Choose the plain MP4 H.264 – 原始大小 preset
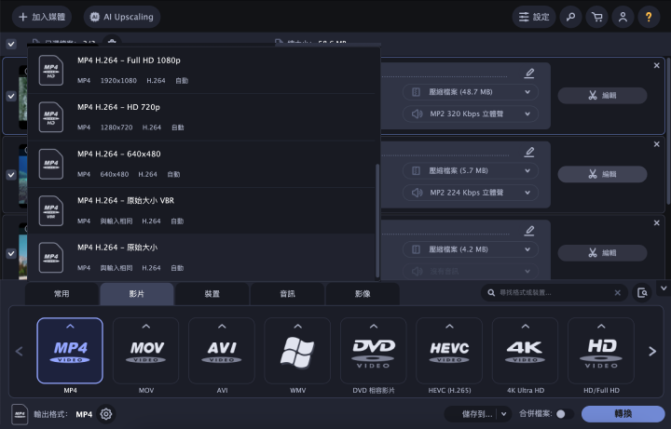Screen dimensions: 671x429 [201, 257]
